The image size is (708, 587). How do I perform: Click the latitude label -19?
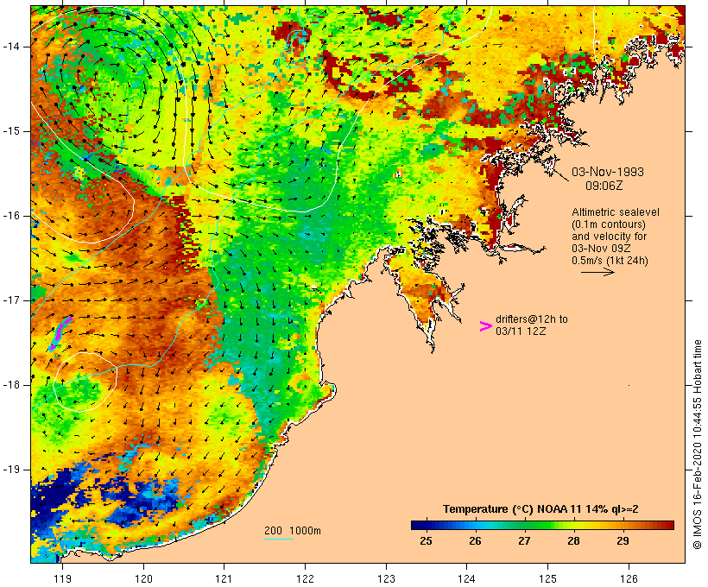click(11, 470)
